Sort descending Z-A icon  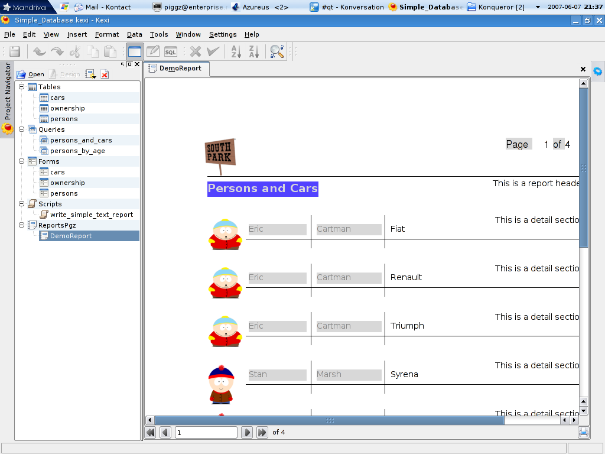point(254,51)
